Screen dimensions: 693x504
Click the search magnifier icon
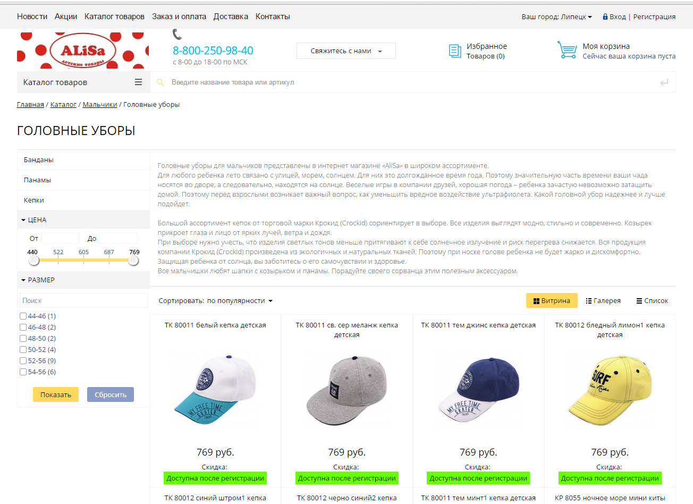click(x=160, y=82)
